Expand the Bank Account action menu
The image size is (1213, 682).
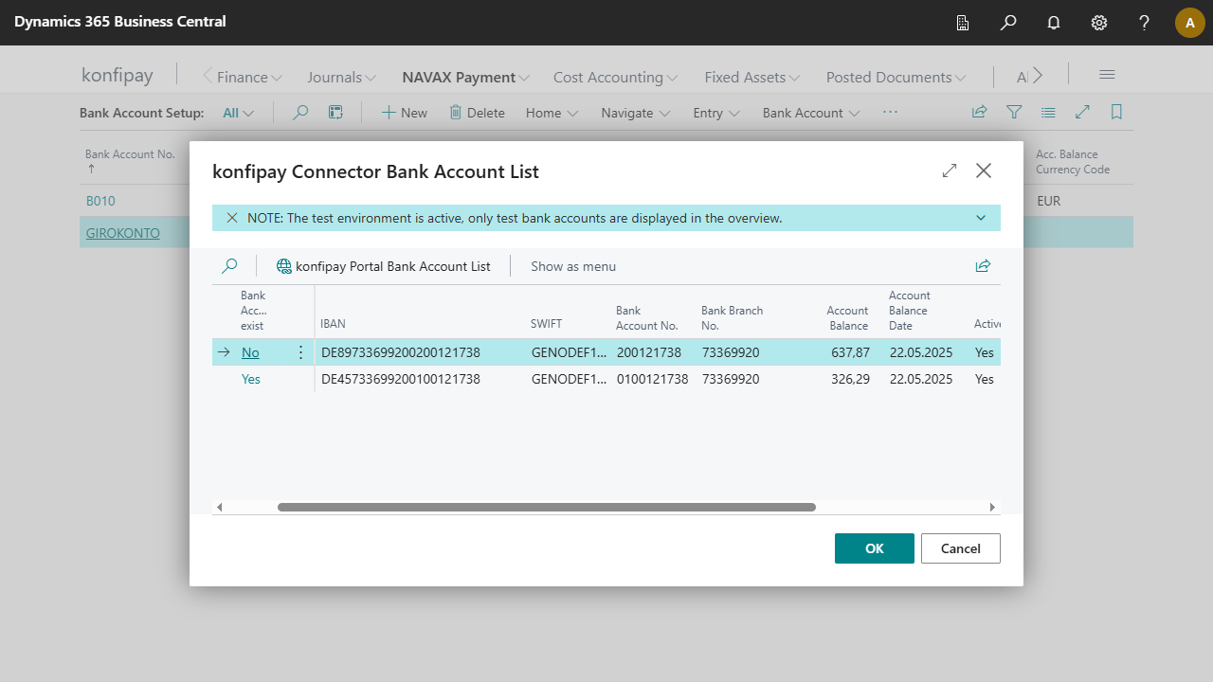pos(811,113)
